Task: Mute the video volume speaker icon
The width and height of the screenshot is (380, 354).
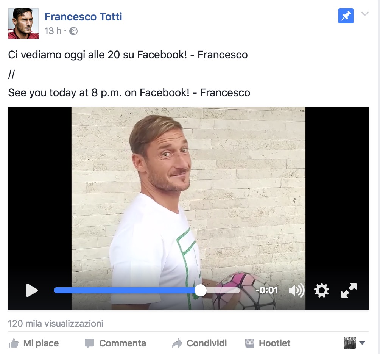Action: (296, 290)
